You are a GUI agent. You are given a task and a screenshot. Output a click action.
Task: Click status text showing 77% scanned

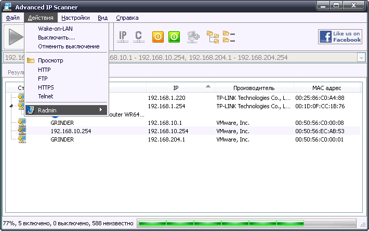click(x=68, y=223)
